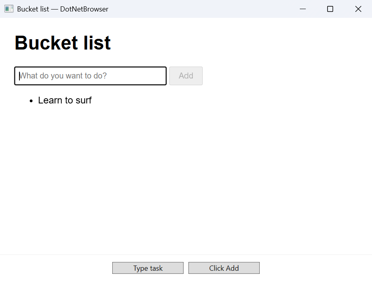Maximize the Bucket list window
372x281 pixels.
tap(330, 9)
